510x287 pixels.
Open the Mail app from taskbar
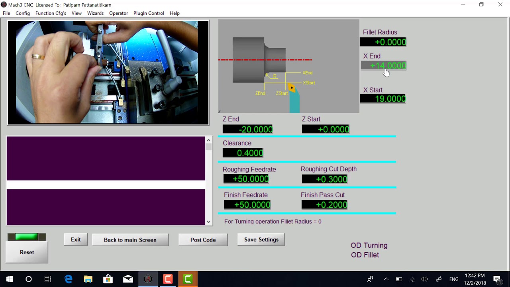[128, 279]
